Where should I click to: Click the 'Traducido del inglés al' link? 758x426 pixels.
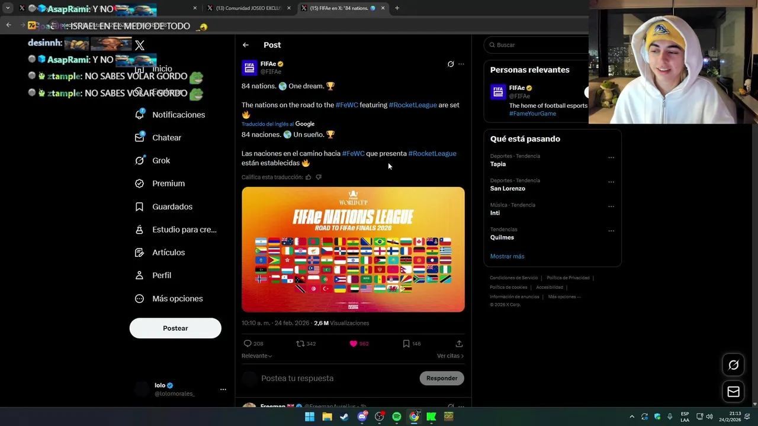coord(268,124)
